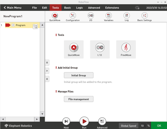Click the large QuickMove tool tile
Screen dimensions: 167x129
74,49
